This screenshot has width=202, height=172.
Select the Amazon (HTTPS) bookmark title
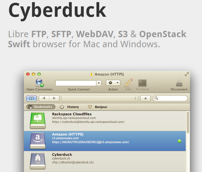[68, 134]
